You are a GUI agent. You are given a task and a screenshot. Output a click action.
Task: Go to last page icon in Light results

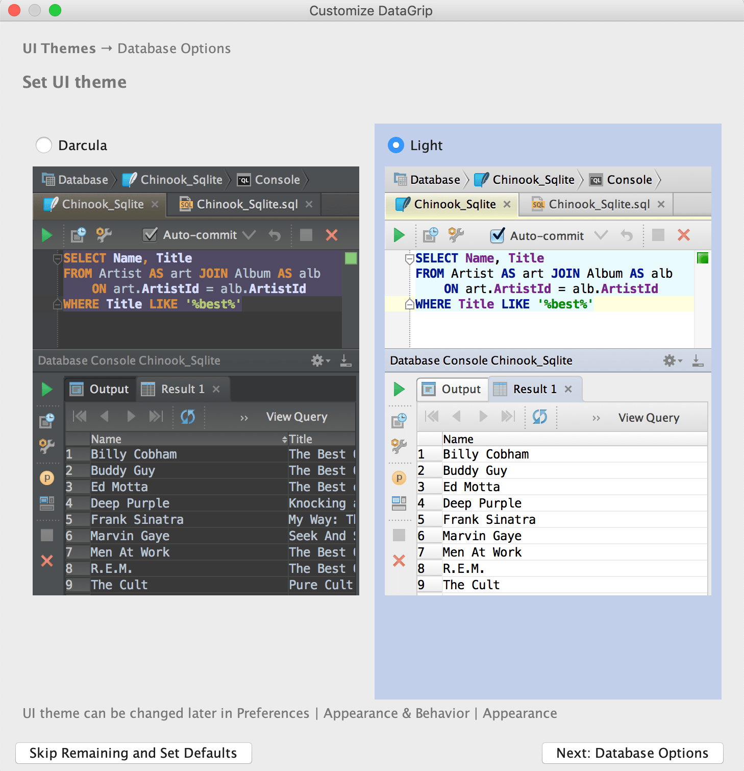pyautogui.click(x=508, y=417)
